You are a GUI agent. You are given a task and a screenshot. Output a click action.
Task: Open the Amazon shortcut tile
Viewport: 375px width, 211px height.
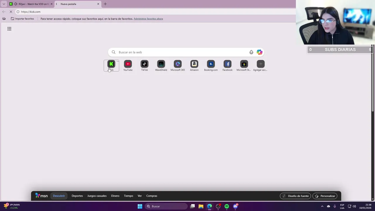click(194, 66)
